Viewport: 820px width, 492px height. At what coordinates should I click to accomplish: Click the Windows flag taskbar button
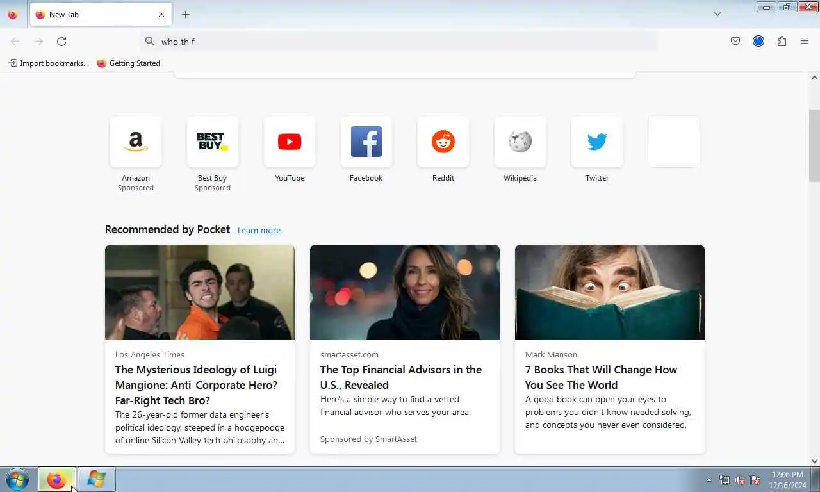tap(97, 479)
